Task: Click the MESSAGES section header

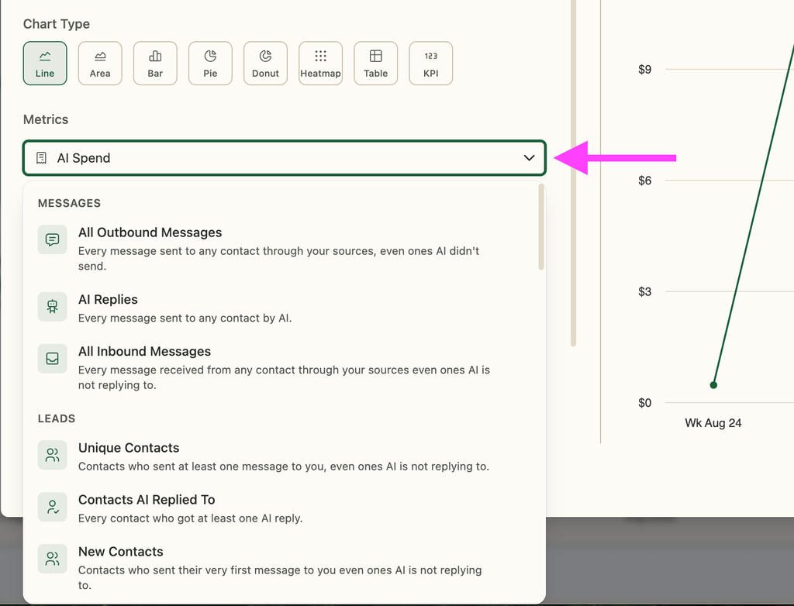Action: tap(69, 203)
